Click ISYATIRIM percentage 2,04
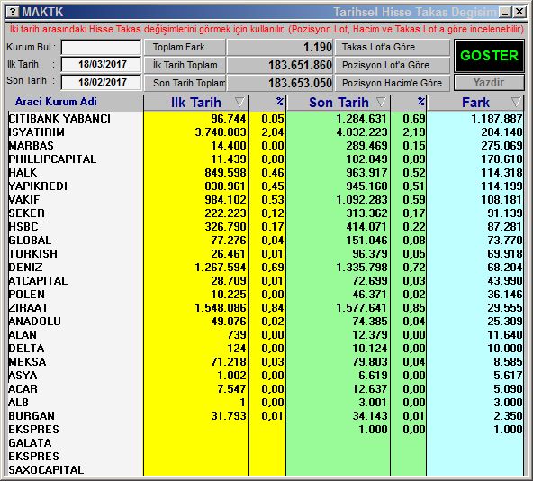This screenshot has width=533, height=481. point(273,132)
